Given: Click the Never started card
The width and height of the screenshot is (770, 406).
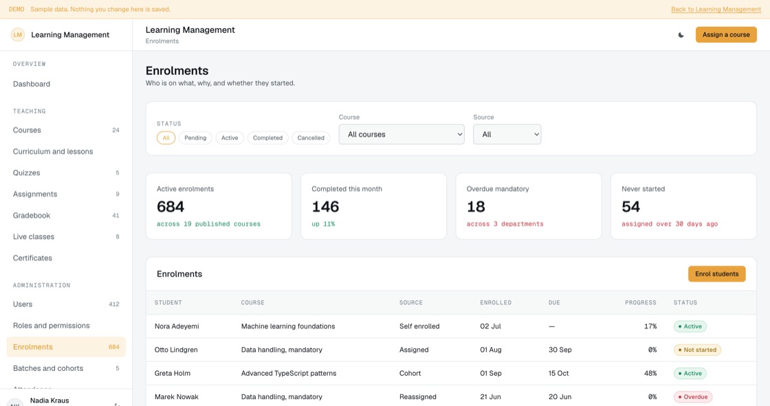Looking at the screenshot, I should (x=683, y=206).
